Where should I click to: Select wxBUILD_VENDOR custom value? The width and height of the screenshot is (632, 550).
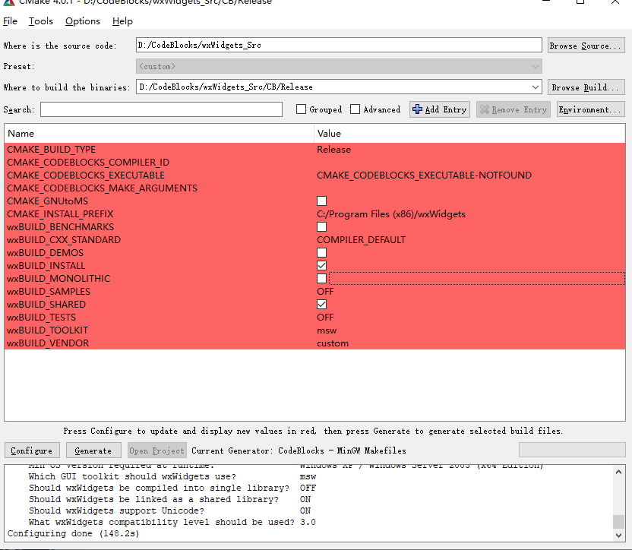pyautogui.click(x=333, y=343)
